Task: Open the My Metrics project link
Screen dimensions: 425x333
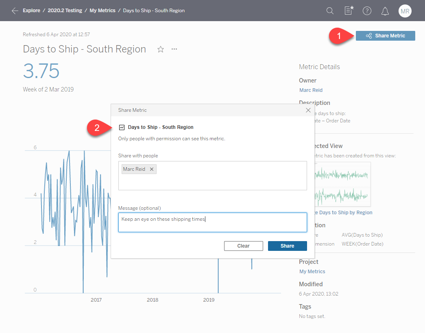Action: coord(312,272)
